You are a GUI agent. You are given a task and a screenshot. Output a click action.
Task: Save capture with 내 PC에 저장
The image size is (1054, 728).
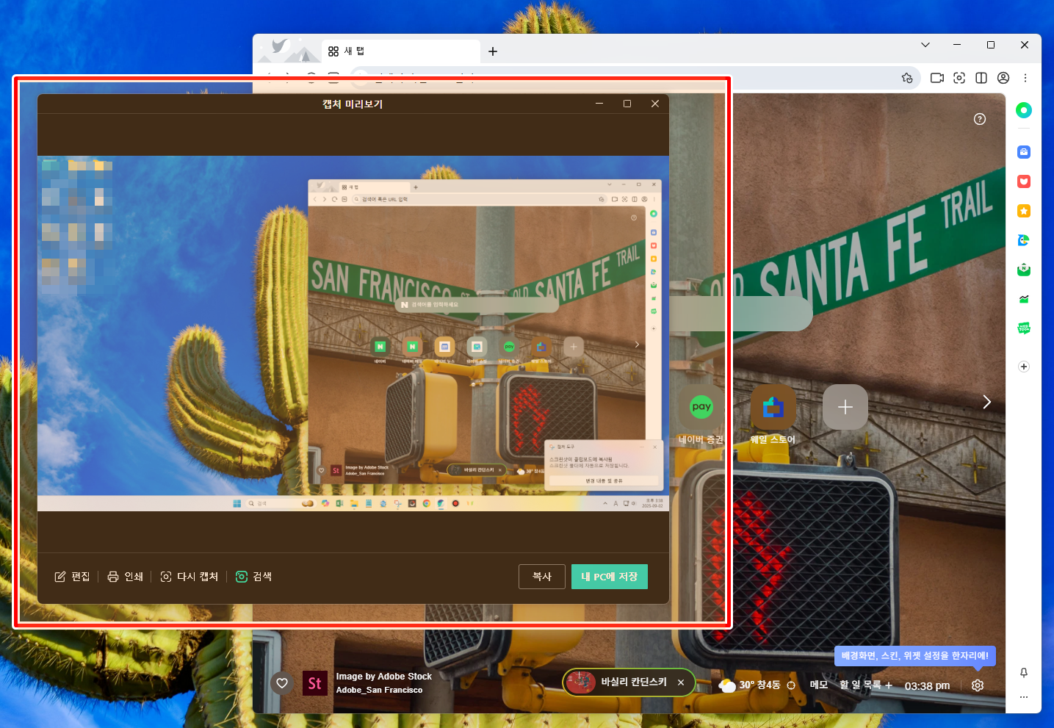coord(610,577)
